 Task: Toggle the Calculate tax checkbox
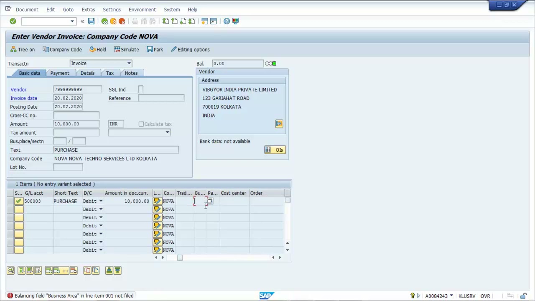(x=141, y=124)
